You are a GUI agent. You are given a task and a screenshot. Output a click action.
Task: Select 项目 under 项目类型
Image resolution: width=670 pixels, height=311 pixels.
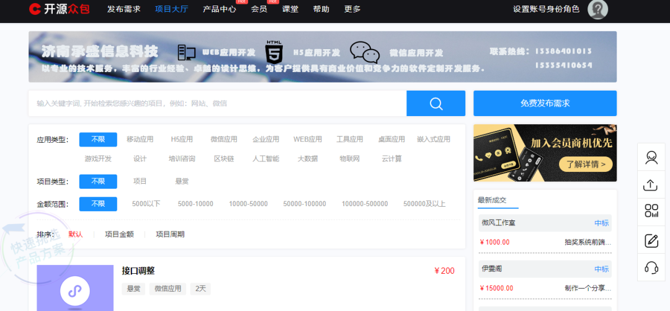(x=140, y=181)
